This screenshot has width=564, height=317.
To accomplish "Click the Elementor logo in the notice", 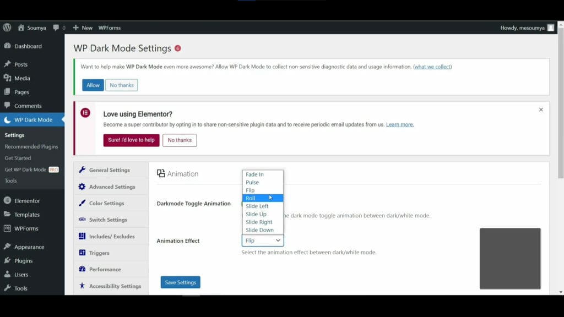I will 85,113.
